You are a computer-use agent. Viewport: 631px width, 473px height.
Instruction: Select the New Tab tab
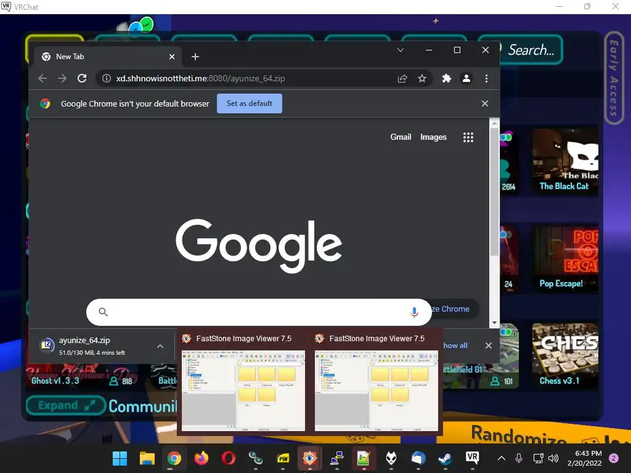coord(108,57)
